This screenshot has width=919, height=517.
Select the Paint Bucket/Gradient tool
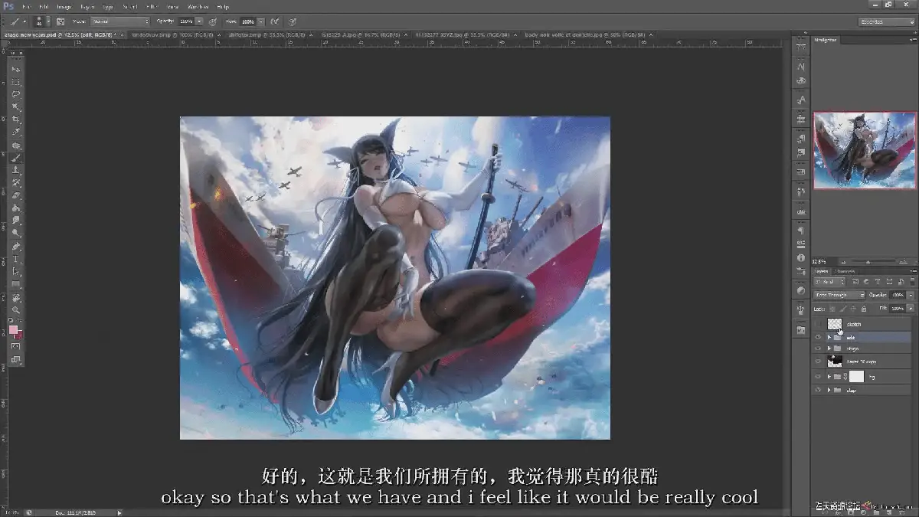[x=16, y=208]
